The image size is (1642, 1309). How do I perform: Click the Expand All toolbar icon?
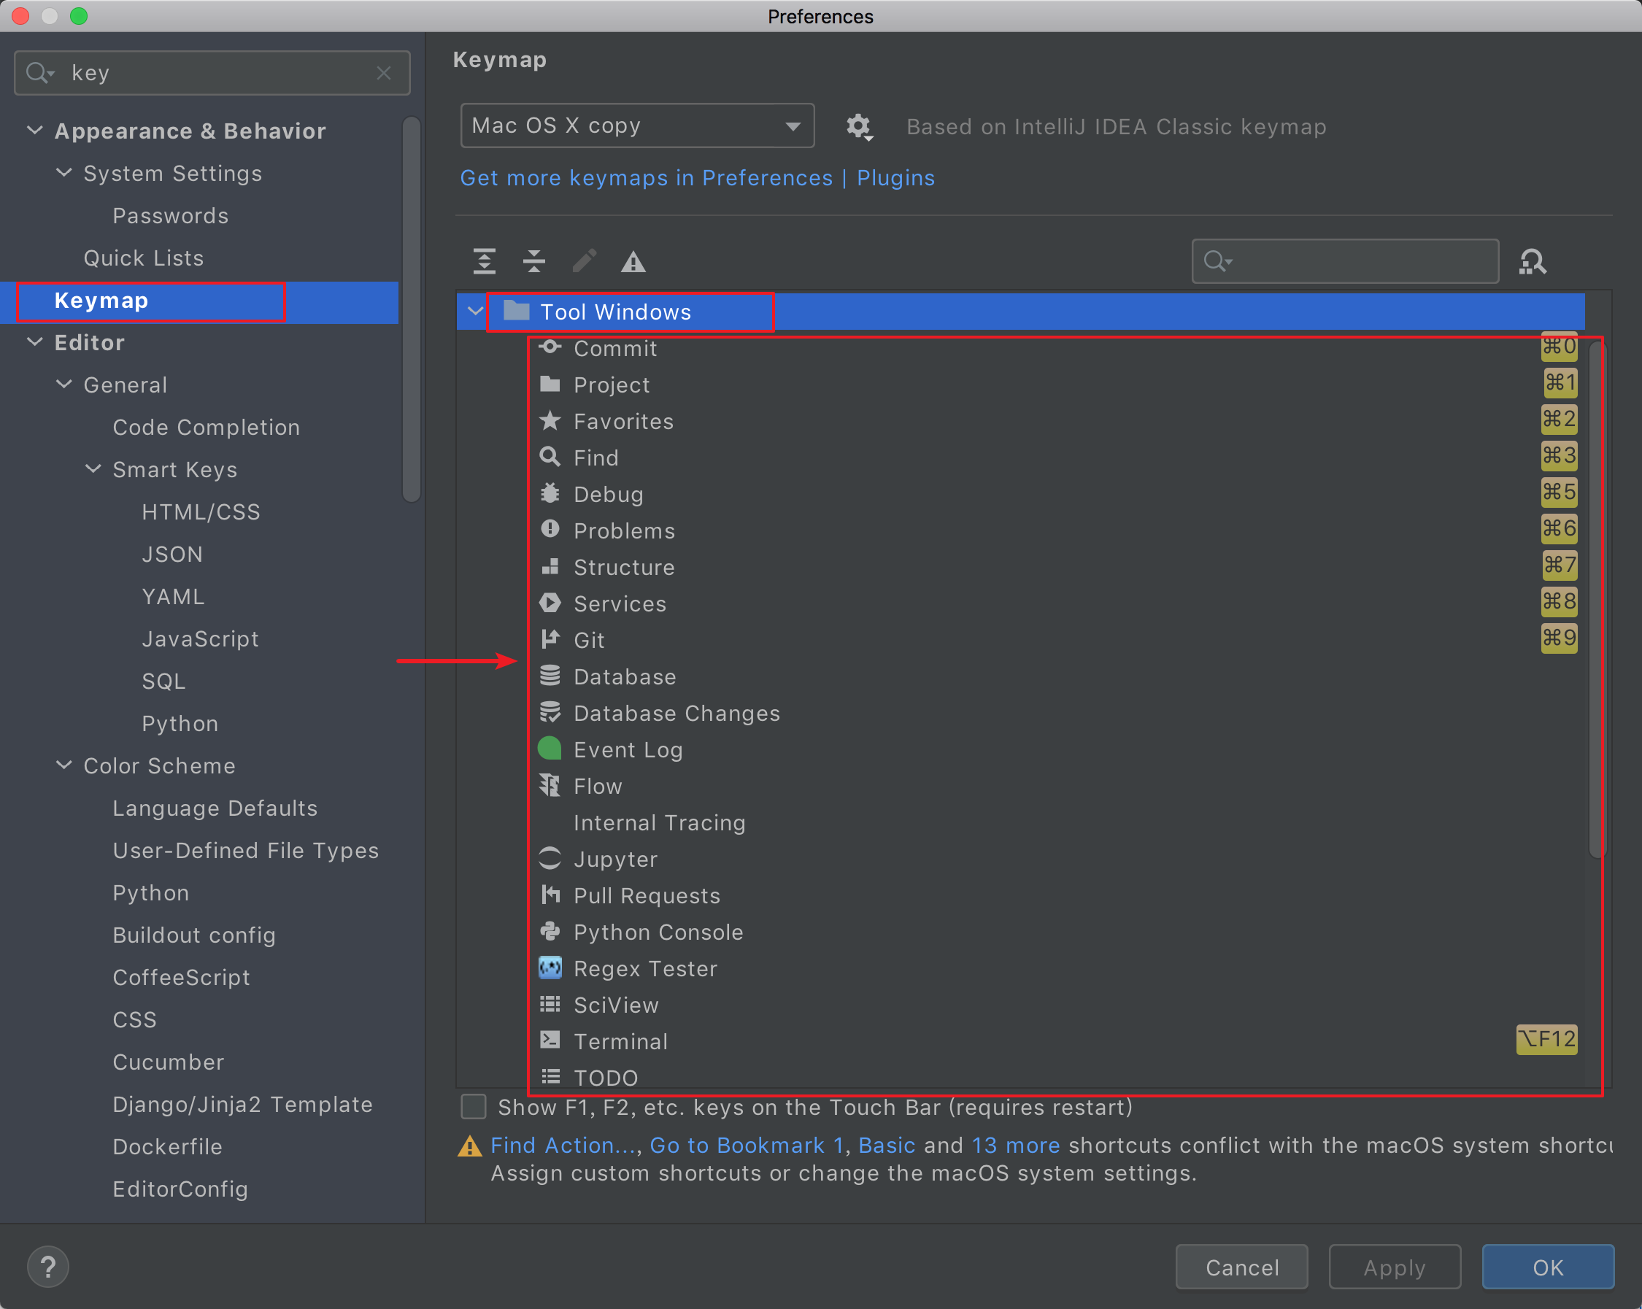(485, 261)
